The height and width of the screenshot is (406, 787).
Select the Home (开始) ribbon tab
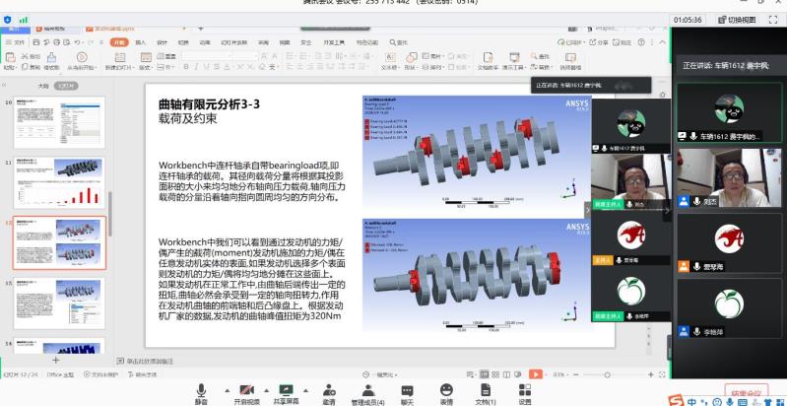pos(118,42)
